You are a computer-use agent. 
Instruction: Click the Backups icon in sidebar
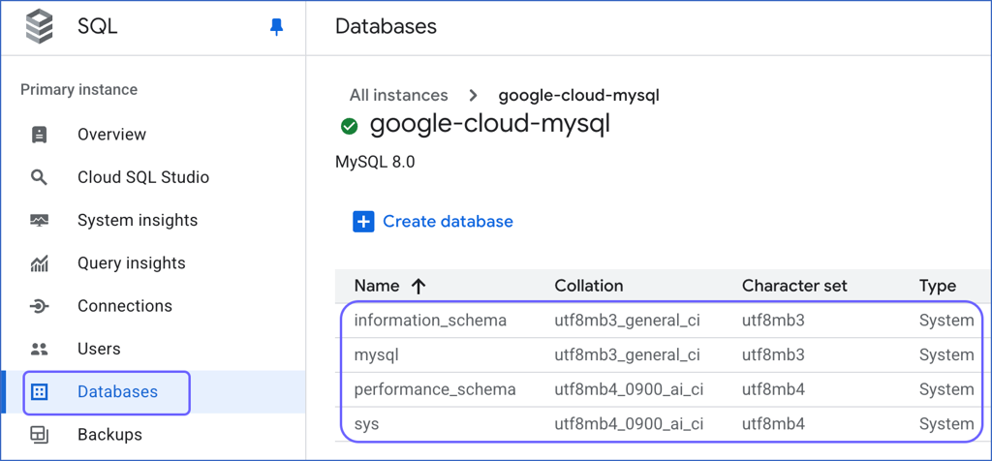tap(39, 435)
